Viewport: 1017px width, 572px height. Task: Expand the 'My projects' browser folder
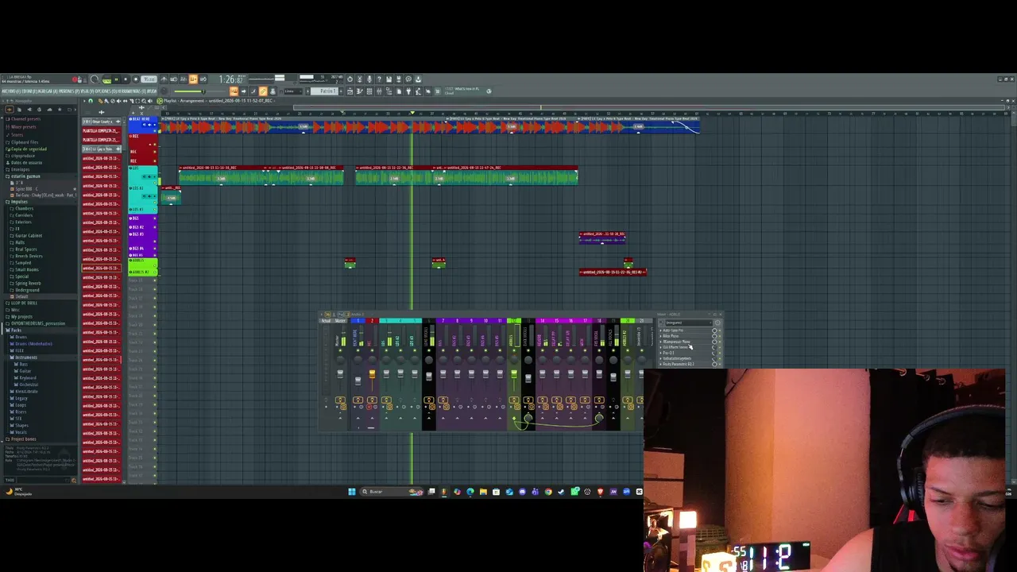tap(21, 316)
